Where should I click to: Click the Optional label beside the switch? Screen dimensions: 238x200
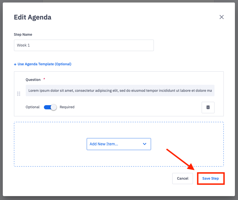[x=32, y=107]
